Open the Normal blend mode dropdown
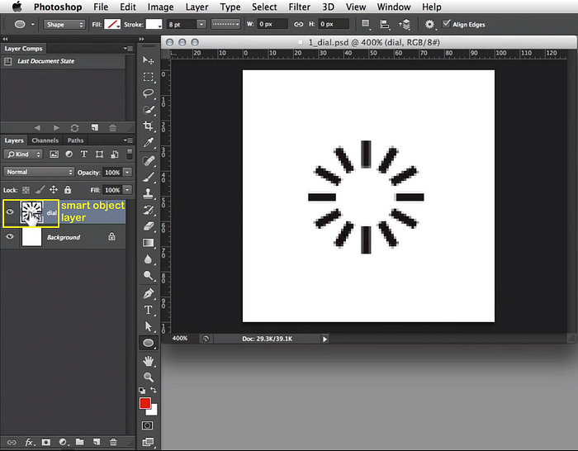578x451 pixels. [39, 172]
